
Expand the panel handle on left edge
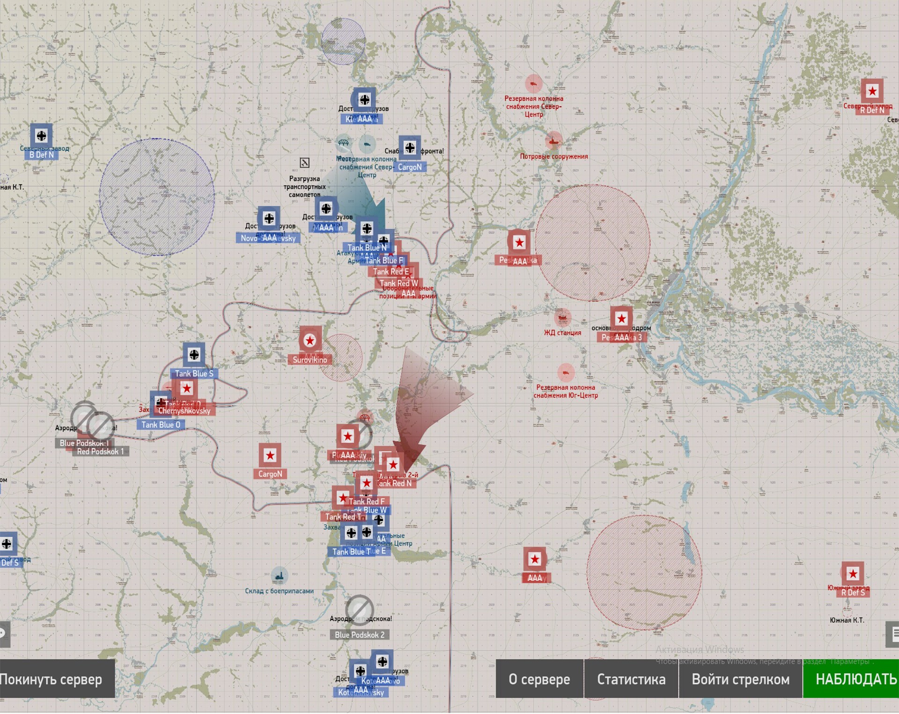[x=4, y=634]
